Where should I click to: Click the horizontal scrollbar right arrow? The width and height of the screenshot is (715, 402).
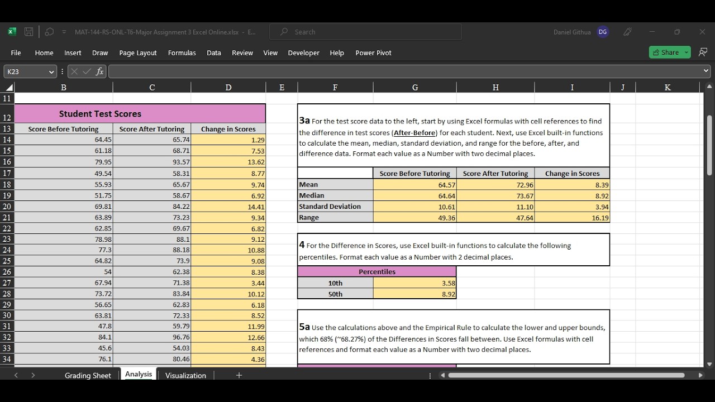700,375
